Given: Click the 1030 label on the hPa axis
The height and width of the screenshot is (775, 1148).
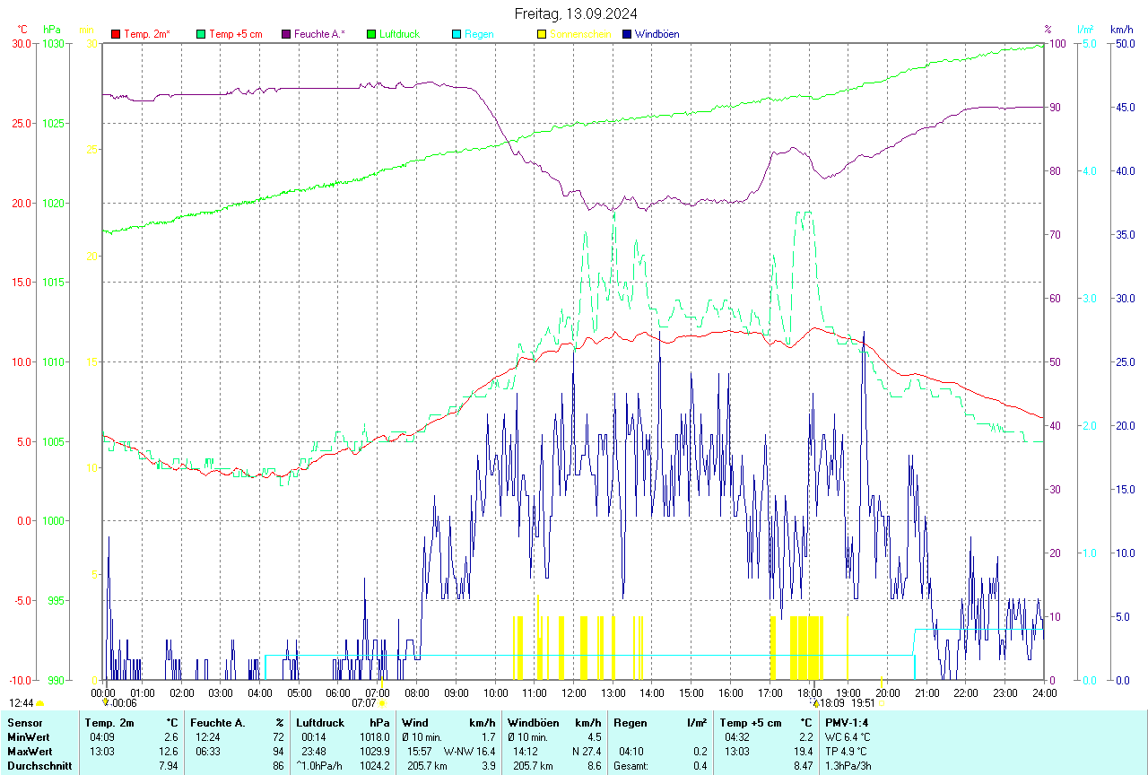Looking at the screenshot, I should pos(53,43).
